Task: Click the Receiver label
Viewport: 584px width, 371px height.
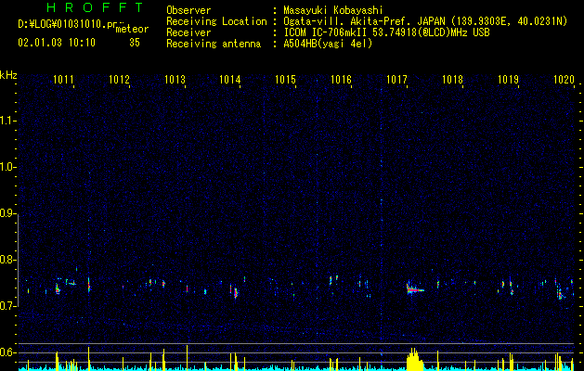Action: pyautogui.click(x=188, y=32)
